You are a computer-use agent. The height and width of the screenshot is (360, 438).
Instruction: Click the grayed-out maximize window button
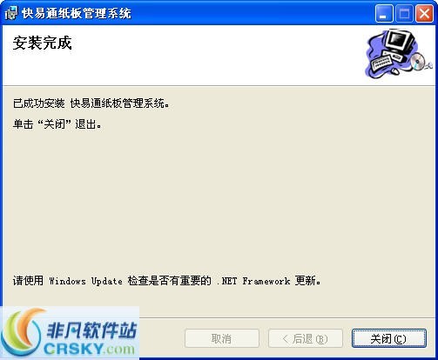coord(404,14)
